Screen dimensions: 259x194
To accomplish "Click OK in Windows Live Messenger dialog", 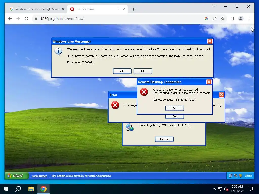I will [122, 71].
